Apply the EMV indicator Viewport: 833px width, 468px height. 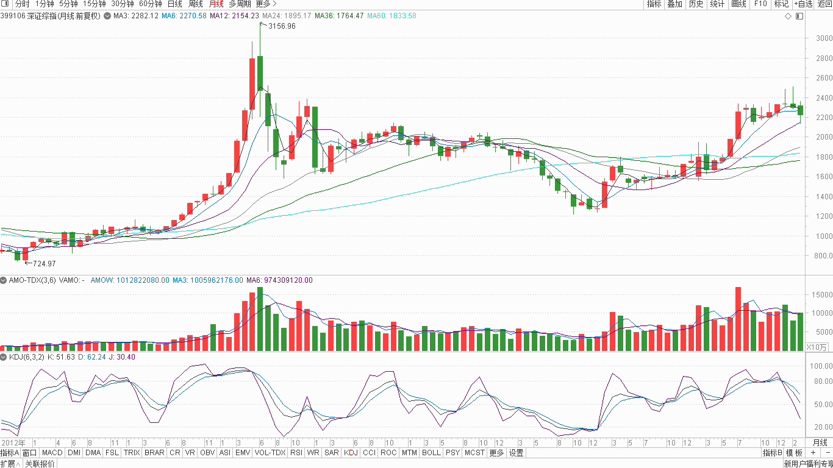click(x=243, y=453)
